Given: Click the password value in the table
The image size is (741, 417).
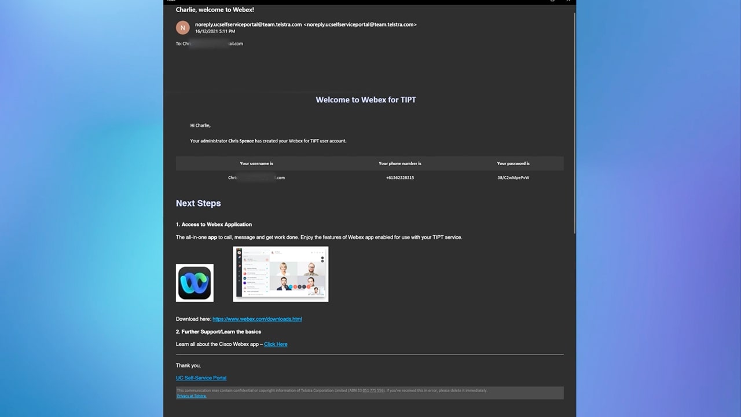Looking at the screenshot, I should [513, 178].
